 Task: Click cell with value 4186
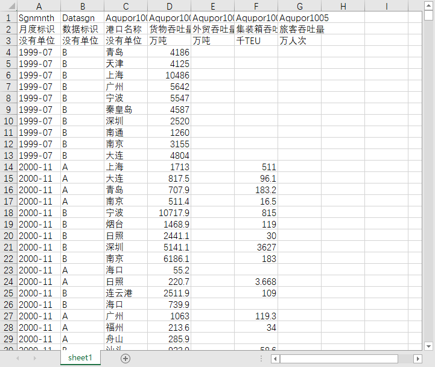coord(169,52)
